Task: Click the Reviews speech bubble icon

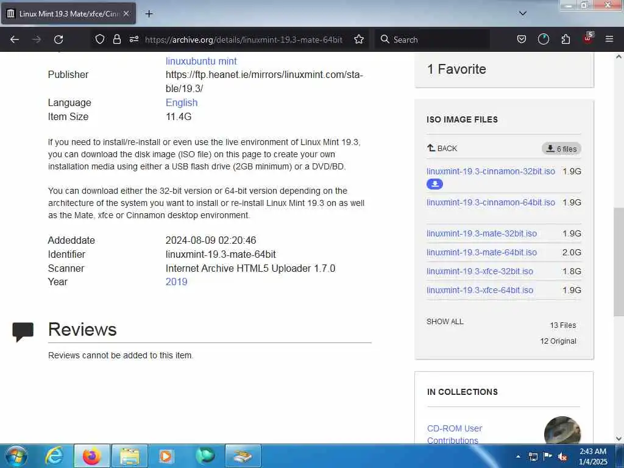Action: point(23,332)
